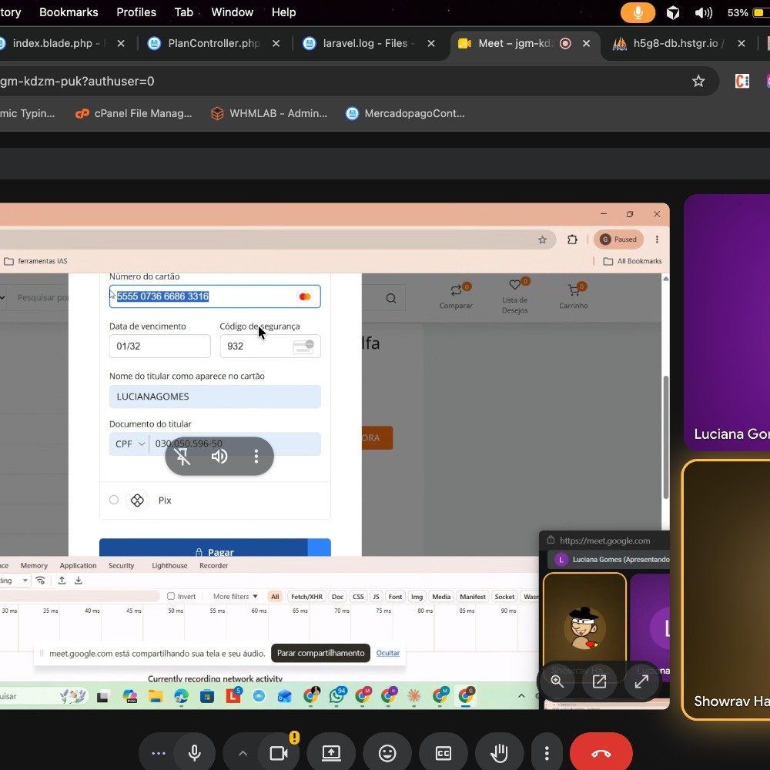This screenshot has height=770, width=770.
Task: Select the All filter chip
Action: coord(275,596)
